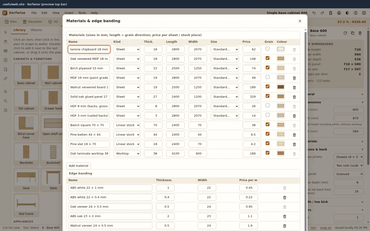Delete the MDF 19 mm material row

pyautogui.click(x=294, y=78)
